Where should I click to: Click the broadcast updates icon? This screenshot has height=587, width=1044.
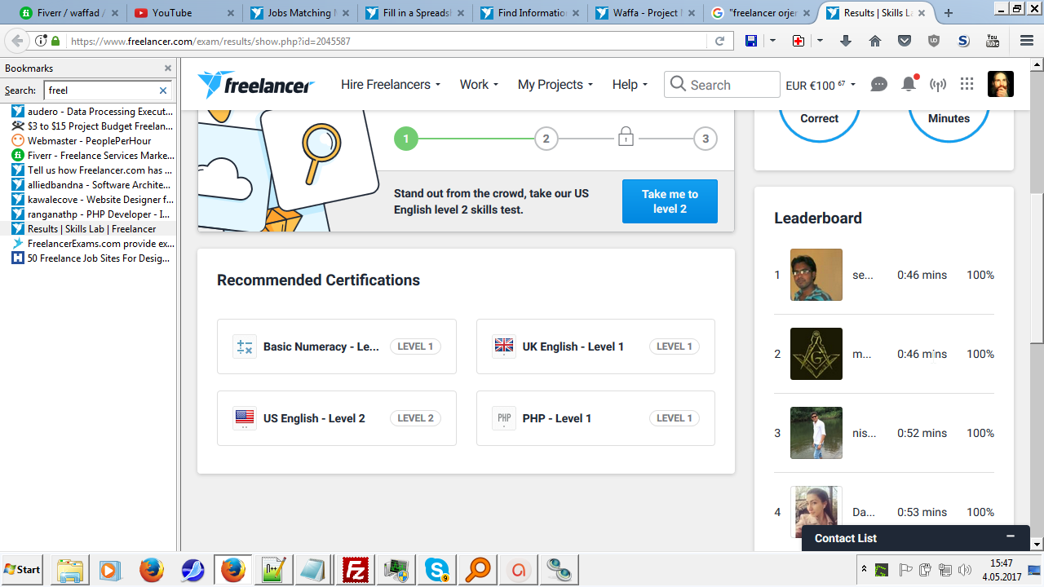[x=938, y=85]
